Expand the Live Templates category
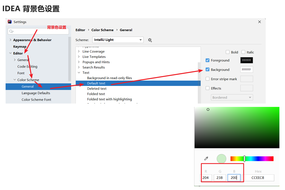This screenshot has height=190, width=285. tap(79, 57)
